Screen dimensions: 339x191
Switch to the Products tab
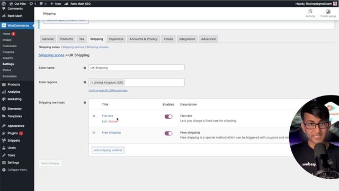click(x=66, y=39)
